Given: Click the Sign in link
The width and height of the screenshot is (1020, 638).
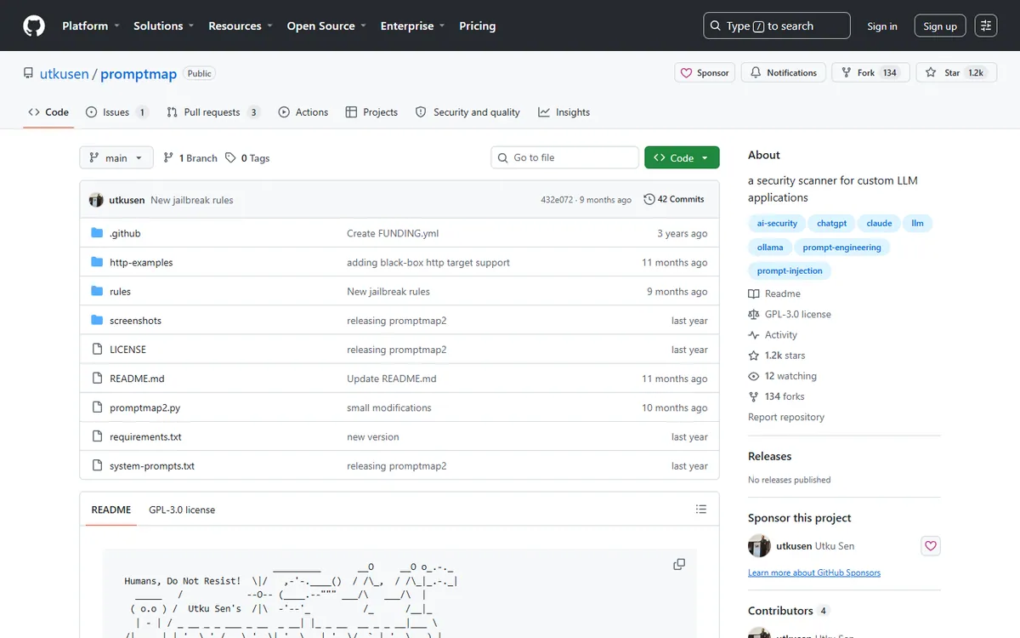Looking at the screenshot, I should pos(882,26).
